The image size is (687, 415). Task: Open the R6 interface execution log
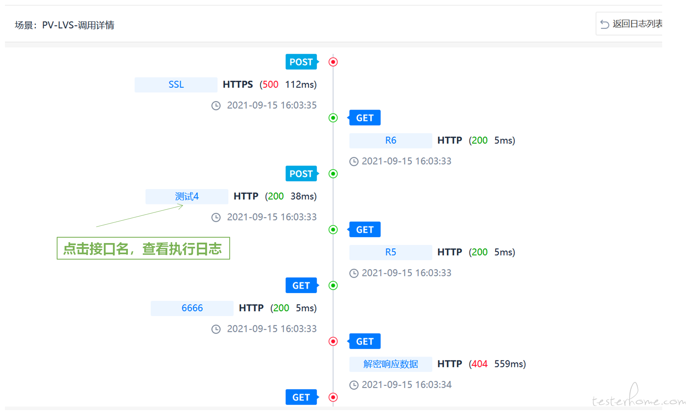click(x=391, y=140)
